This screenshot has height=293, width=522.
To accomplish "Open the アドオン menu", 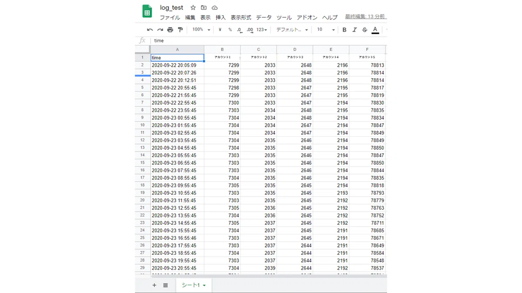I will pyautogui.click(x=307, y=17).
